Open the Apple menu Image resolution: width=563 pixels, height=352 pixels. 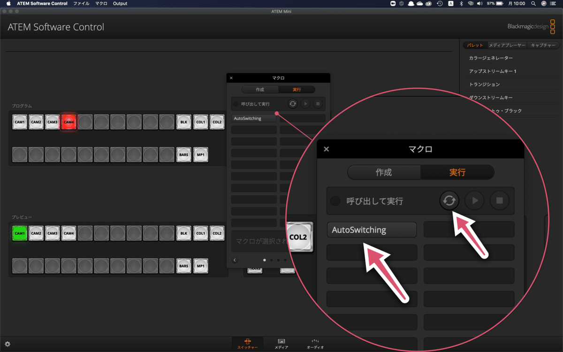coord(8,3)
